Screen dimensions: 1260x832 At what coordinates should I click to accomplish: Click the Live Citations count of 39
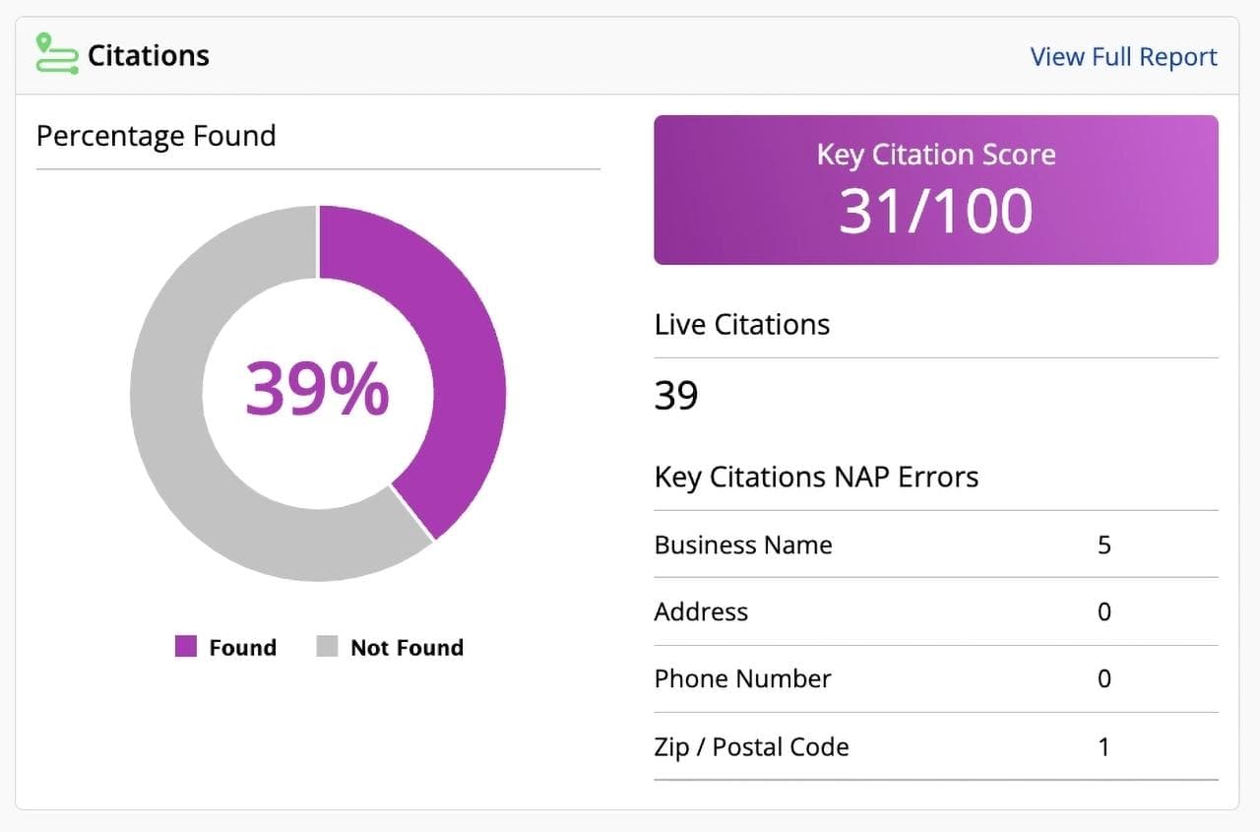(x=676, y=395)
